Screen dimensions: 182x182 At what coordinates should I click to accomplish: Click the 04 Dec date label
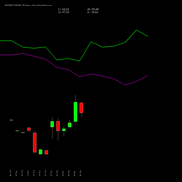click(x=80, y=173)
